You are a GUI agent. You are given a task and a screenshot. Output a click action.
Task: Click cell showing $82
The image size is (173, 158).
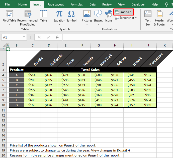[132, 95]
